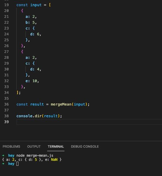The height and width of the screenshot is (176, 162).
Task: Click 'result' variable name on line 36
Action: (x=37, y=104)
